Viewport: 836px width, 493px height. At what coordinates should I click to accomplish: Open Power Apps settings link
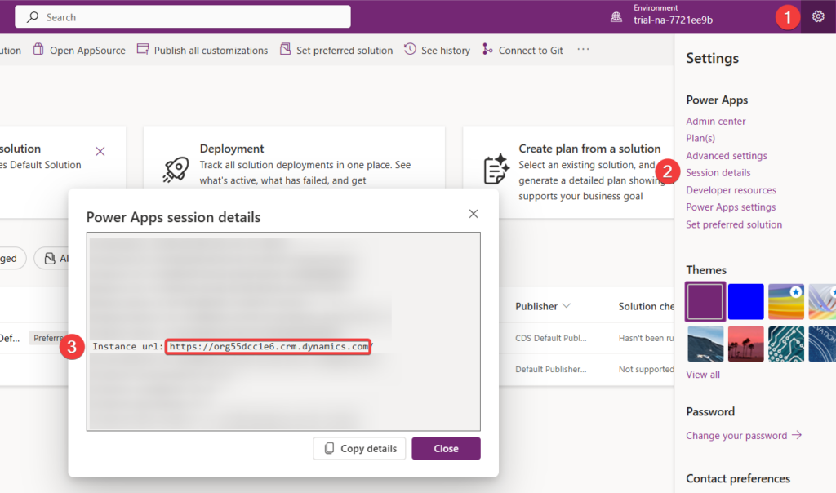click(731, 207)
